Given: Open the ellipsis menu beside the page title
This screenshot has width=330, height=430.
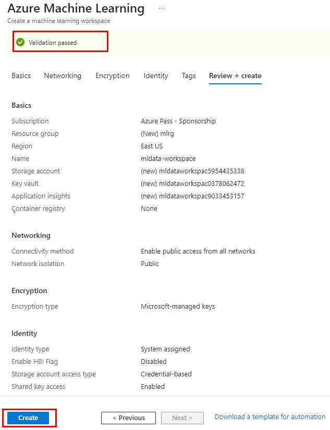Looking at the screenshot, I should pos(162,9).
